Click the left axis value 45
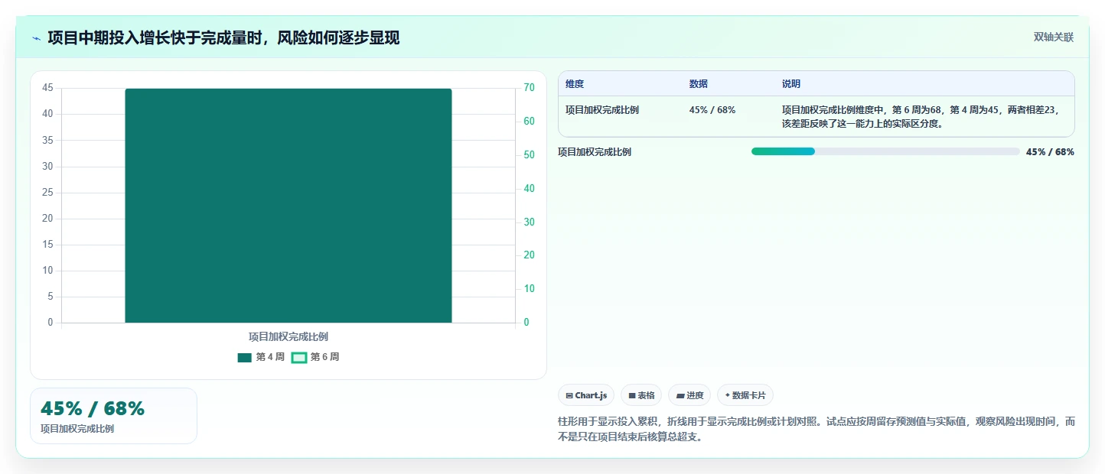The height and width of the screenshot is (474, 1105). tap(47, 88)
